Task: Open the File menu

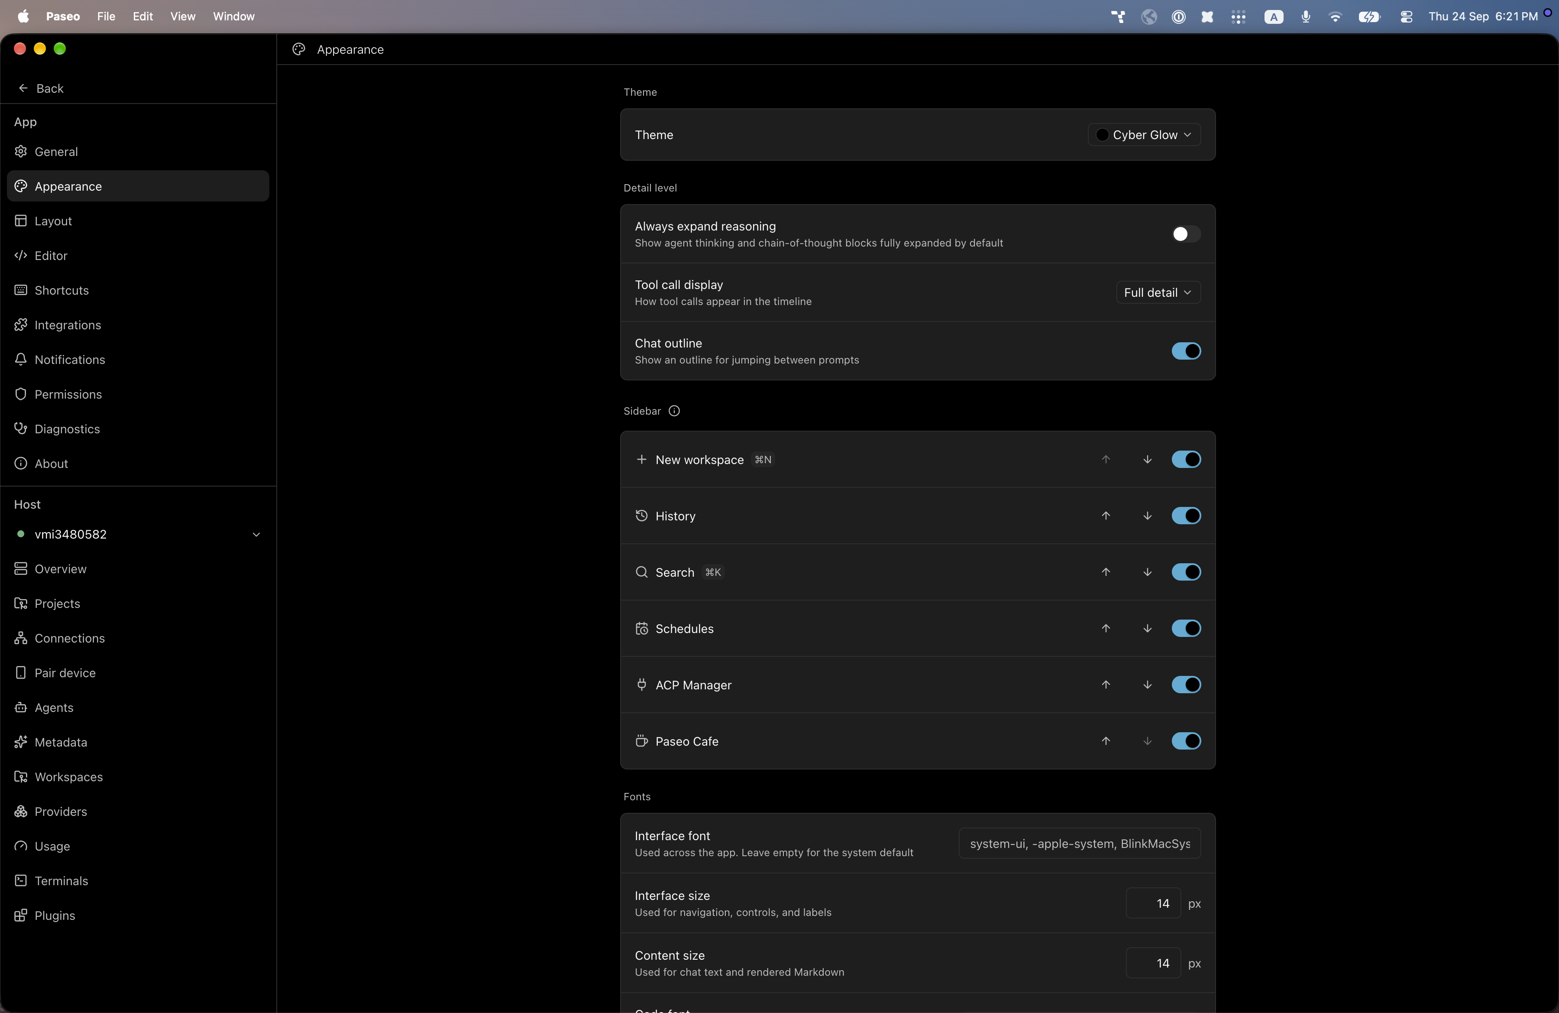Action: 106,16
